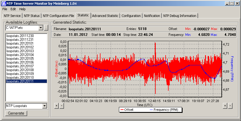This screenshot has width=241, height=121.
Task: Select the Statistic tab
Action: (x=83, y=15)
